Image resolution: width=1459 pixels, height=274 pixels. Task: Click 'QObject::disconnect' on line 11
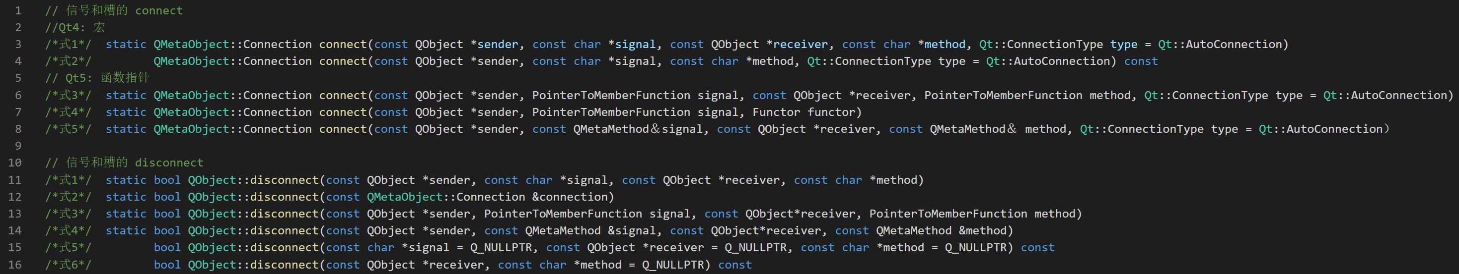[x=254, y=180]
